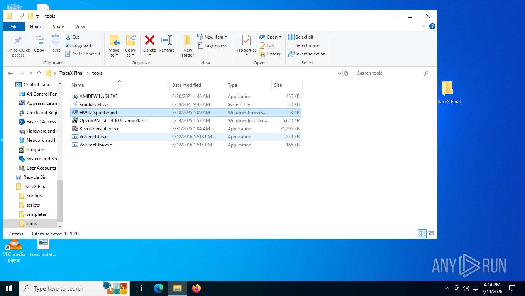Click Invert selection in the ribbon

pyautogui.click(x=307, y=54)
